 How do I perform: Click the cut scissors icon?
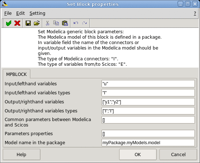click(47, 23)
